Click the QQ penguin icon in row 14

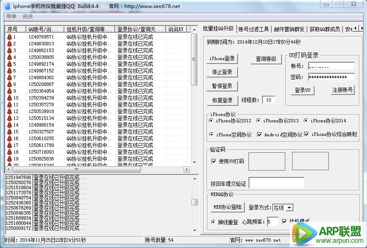[x=10, y=125]
